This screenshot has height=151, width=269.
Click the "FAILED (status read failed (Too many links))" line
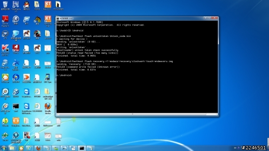point(87,53)
